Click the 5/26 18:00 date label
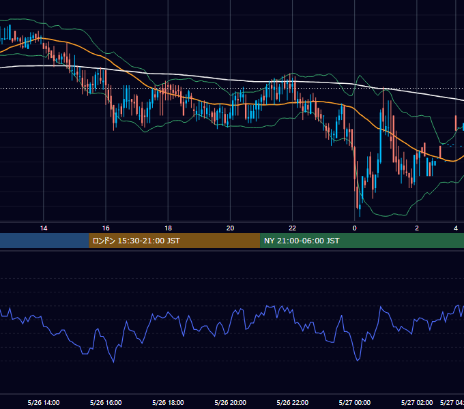Screen dimensions: 464x409 coord(168,402)
